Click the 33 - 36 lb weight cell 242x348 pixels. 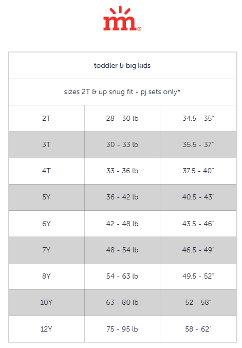[x=122, y=171]
